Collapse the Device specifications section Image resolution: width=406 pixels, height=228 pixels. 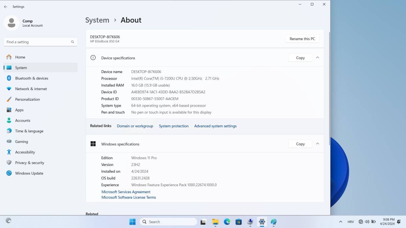[317, 58]
